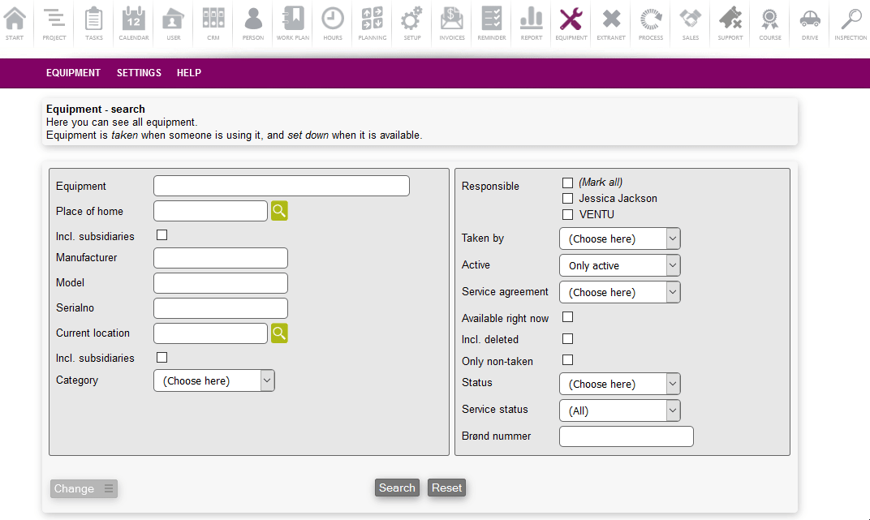Open the Settings menu in purple bar
This screenshot has width=870, height=520.
[139, 73]
